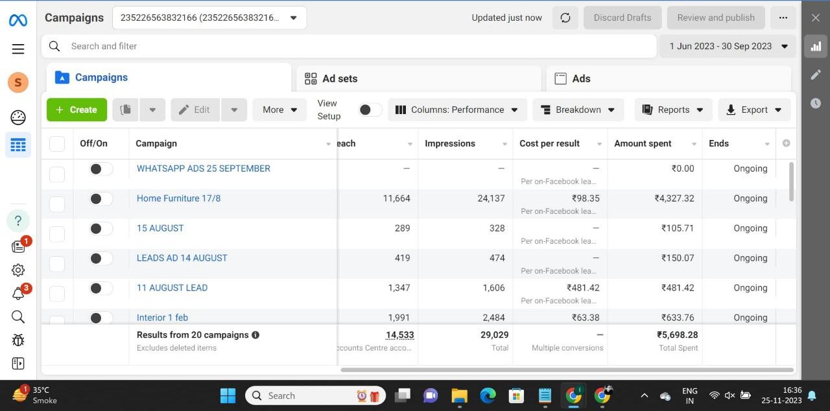Open Account Overview from the sidebar
830x411 pixels.
pos(18,117)
